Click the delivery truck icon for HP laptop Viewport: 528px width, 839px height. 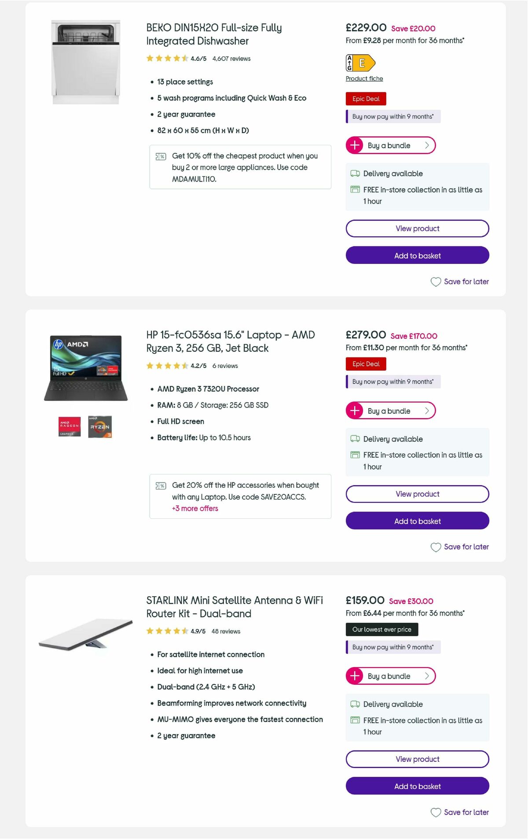point(355,439)
